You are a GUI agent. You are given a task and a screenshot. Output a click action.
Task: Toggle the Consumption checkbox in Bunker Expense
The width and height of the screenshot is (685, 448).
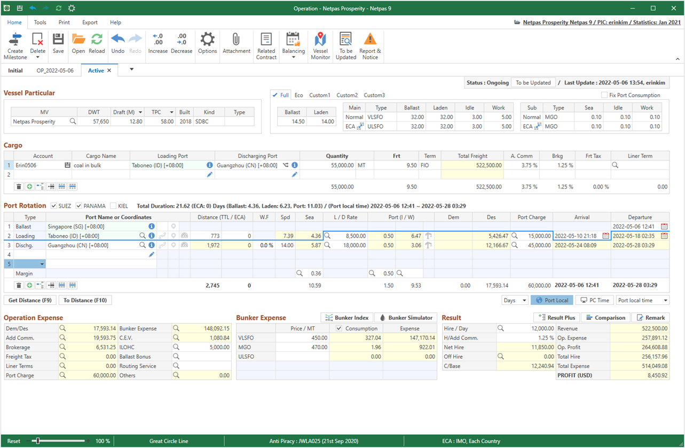[x=340, y=328]
